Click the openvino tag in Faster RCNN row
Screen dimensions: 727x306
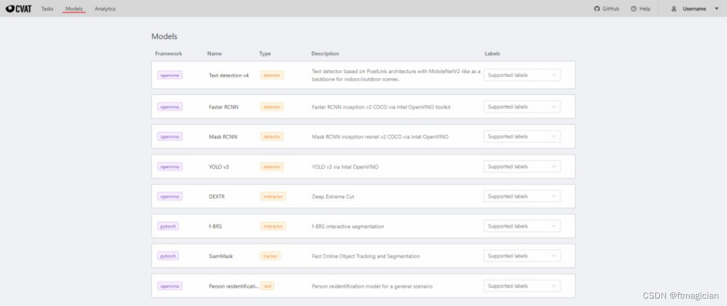[170, 107]
